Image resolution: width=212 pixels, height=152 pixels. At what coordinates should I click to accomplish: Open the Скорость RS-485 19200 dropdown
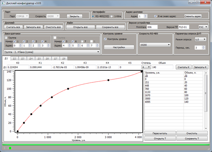(155, 45)
